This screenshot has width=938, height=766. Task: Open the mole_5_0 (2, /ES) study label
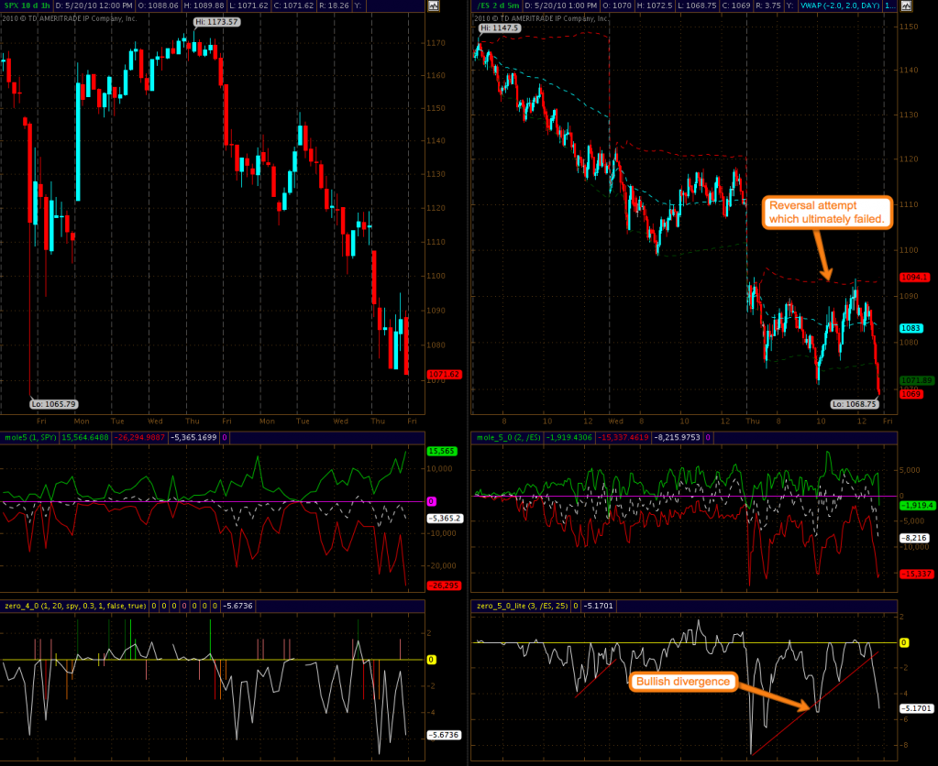click(509, 438)
